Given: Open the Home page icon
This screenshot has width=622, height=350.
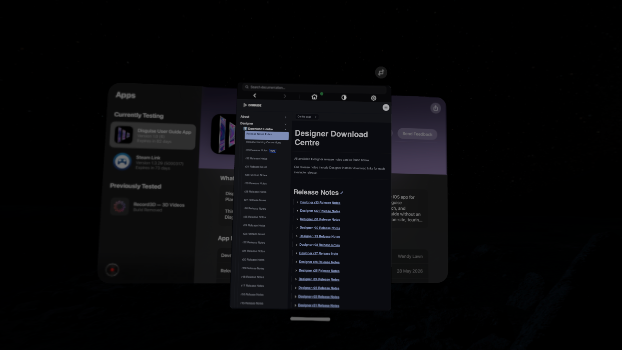Looking at the screenshot, I should click(x=314, y=97).
